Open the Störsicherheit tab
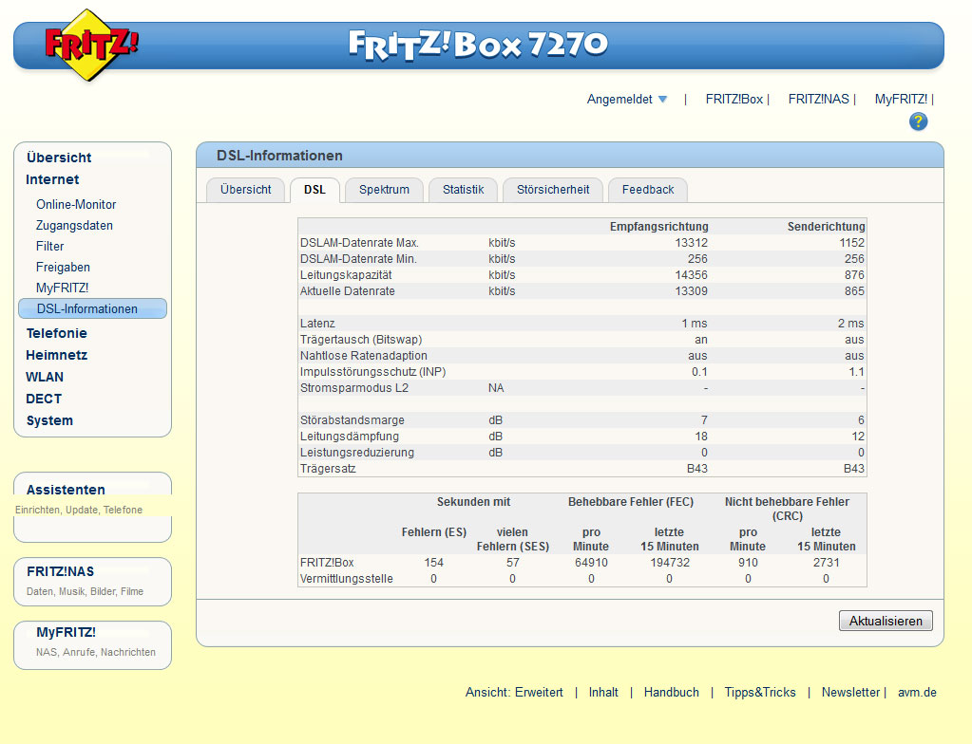The height and width of the screenshot is (744, 972). 553,190
